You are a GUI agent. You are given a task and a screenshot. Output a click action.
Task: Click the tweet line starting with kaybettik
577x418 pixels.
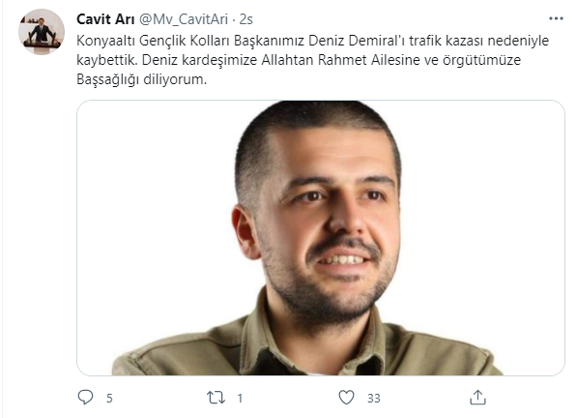click(299, 60)
